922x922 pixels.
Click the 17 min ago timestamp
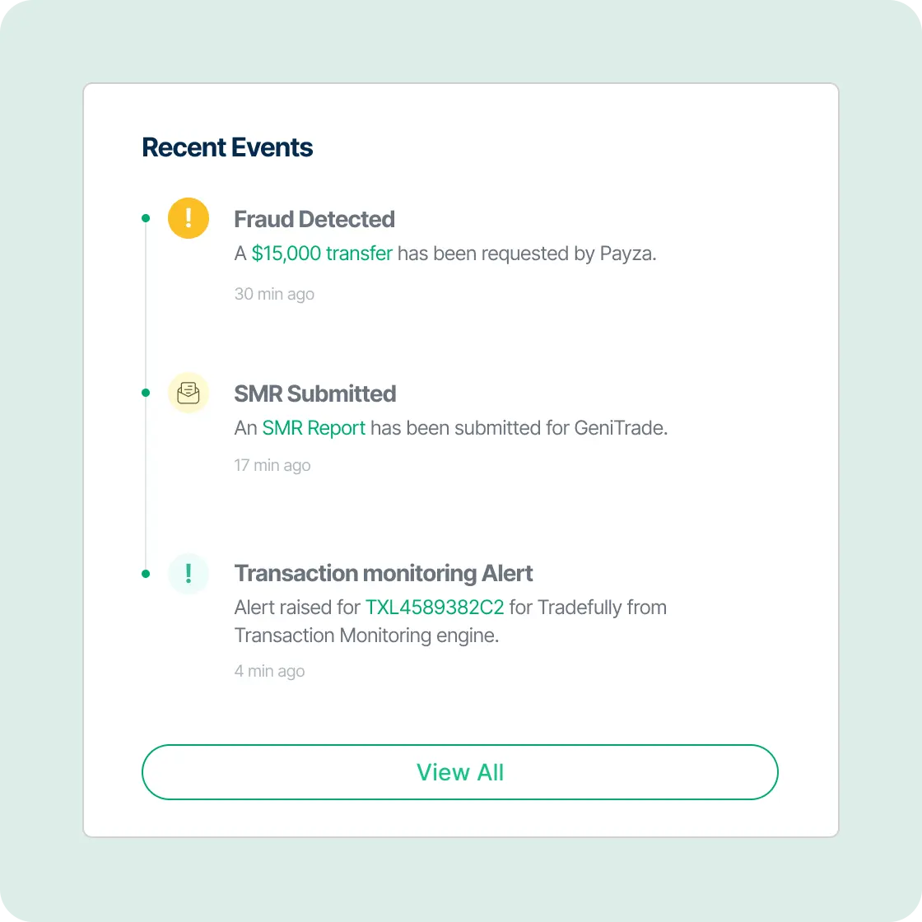click(x=272, y=465)
